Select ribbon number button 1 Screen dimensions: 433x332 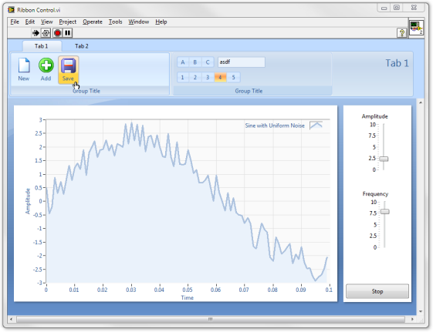(x=182, y=78)
